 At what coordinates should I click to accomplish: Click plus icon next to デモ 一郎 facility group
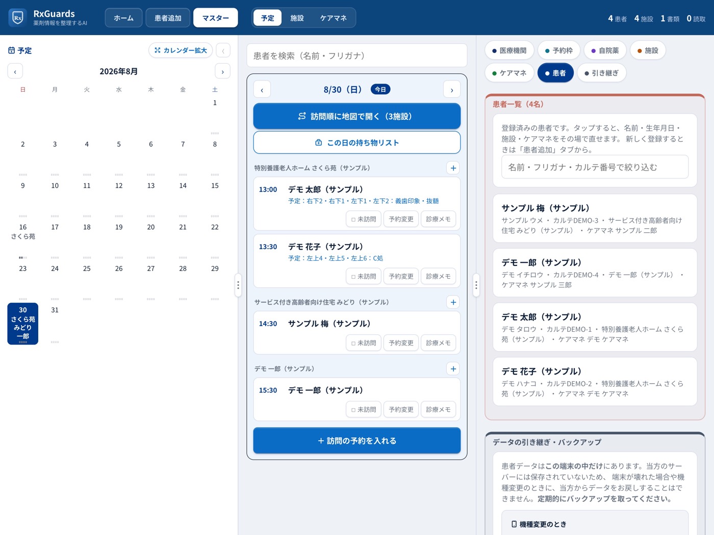pos(453,369)
